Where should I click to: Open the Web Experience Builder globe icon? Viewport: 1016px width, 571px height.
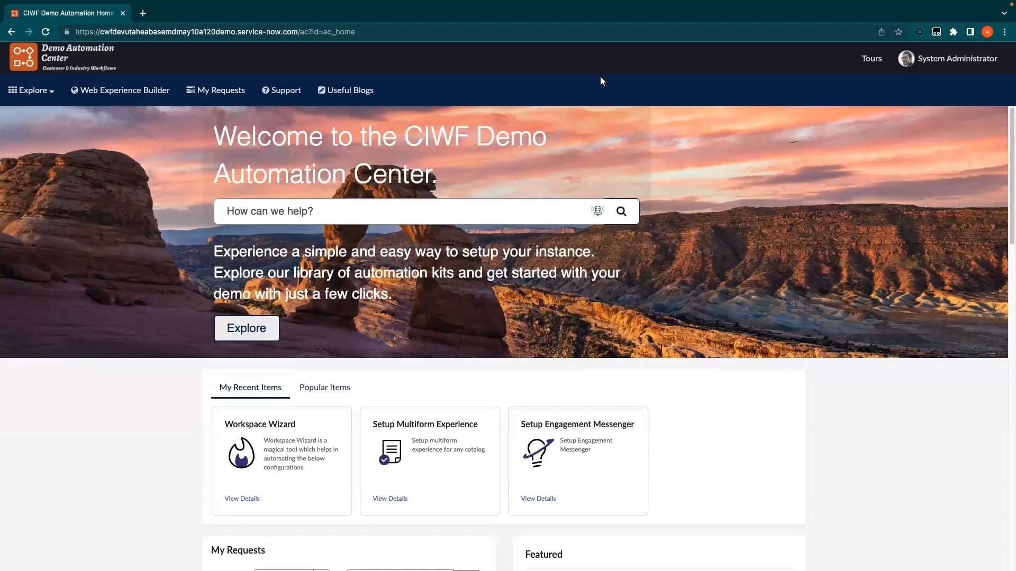[x=74, y=90]
